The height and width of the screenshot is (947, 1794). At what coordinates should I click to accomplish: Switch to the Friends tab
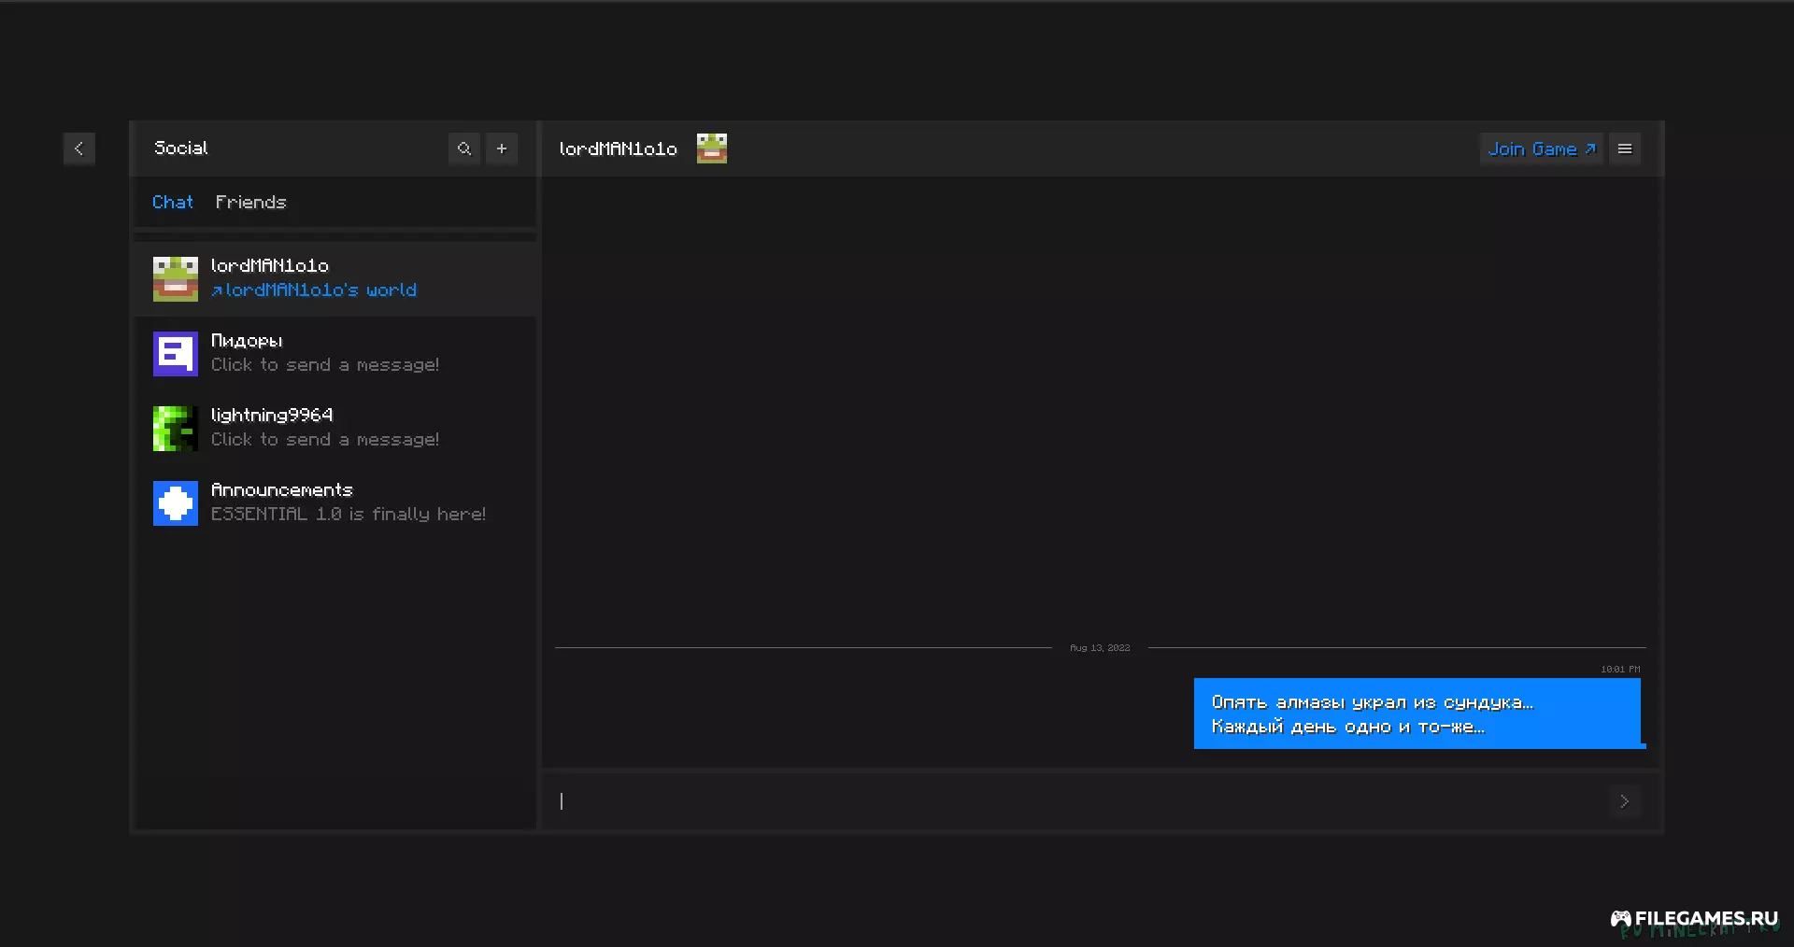250,203
